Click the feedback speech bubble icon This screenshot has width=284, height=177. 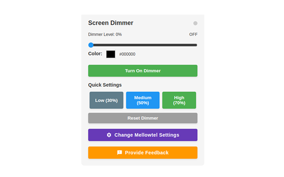click(x=119, y=153)
